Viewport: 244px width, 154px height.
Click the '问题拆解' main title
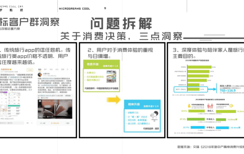coord(121,24)
